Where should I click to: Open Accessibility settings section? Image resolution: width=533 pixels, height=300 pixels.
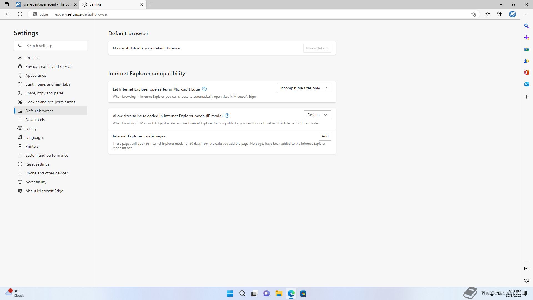point(51,182)
